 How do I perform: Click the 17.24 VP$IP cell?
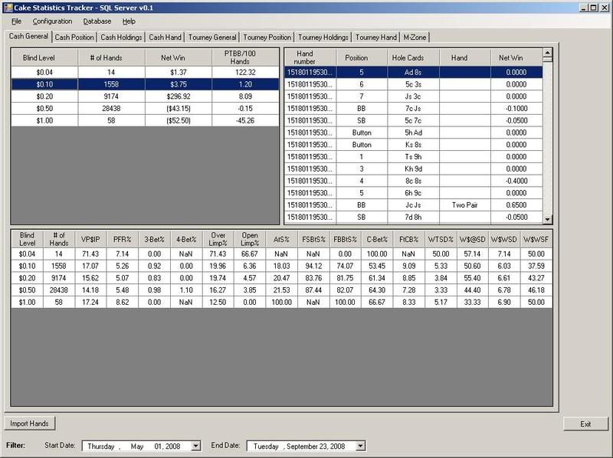coord(90,303)
